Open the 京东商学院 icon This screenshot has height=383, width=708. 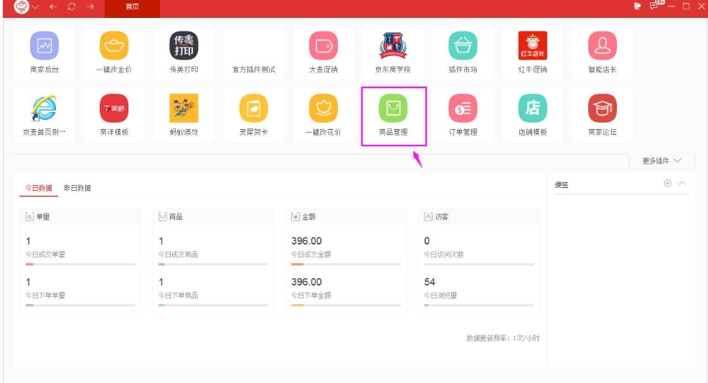coord(393,46)
